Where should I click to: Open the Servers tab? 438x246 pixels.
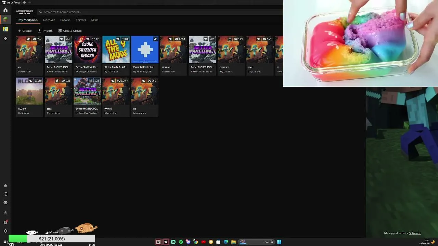pos(81,20)
